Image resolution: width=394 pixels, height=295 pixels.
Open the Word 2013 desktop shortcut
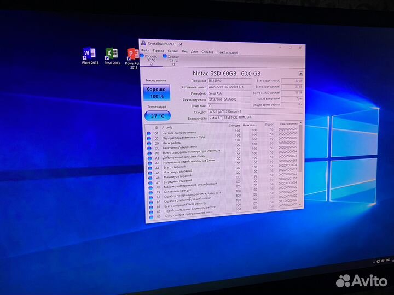pos(90,56)
